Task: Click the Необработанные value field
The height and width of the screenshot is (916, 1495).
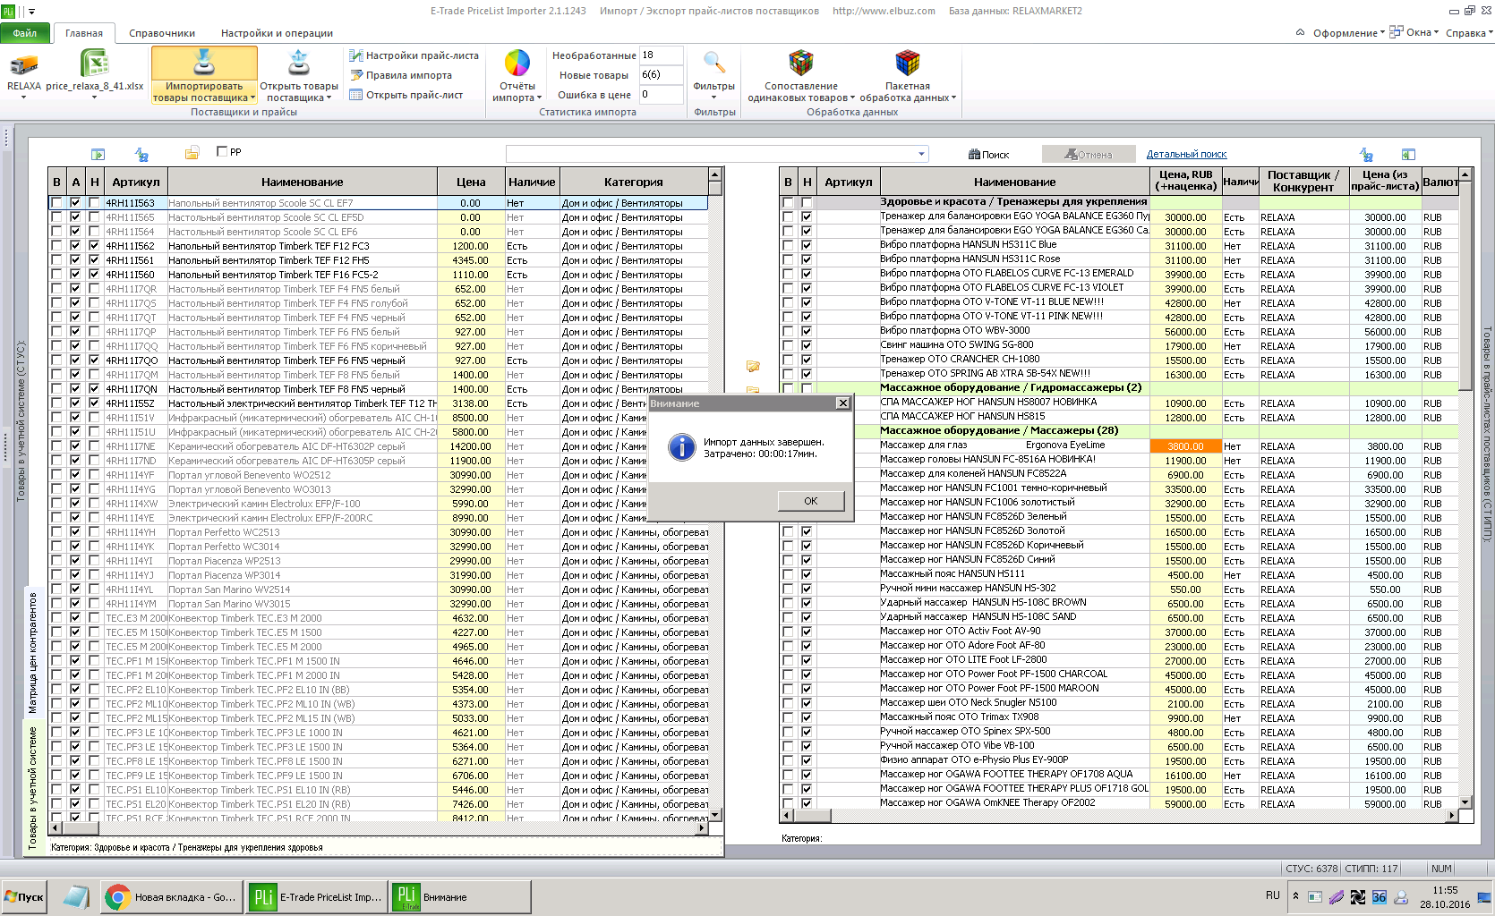Action: pos(661,55)
